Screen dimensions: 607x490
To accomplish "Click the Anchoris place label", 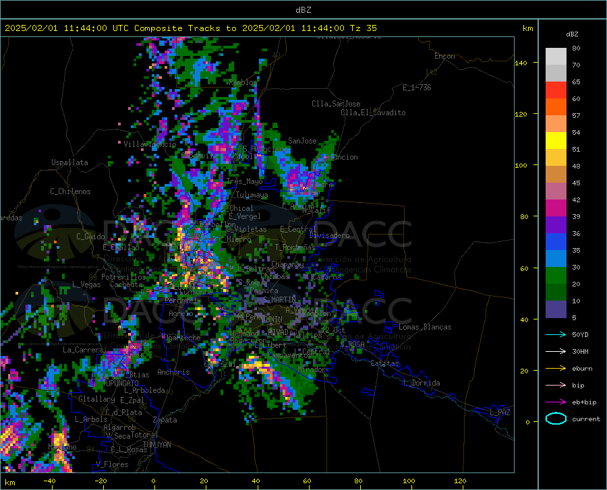I will tap(173, 372).
